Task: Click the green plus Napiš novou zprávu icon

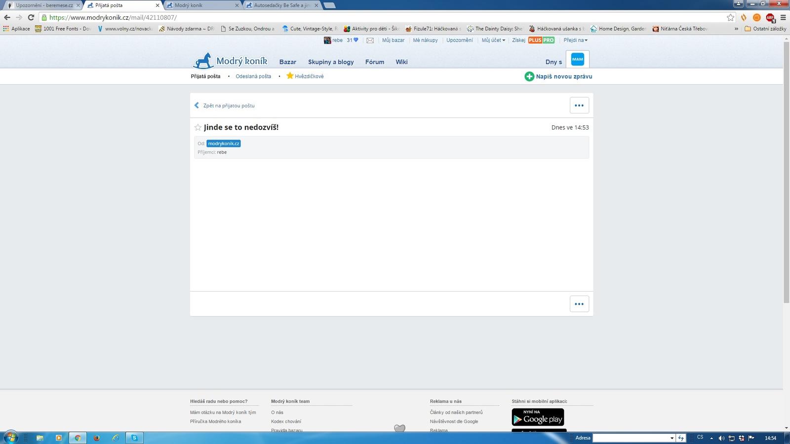Action: (x=529, y=76)
